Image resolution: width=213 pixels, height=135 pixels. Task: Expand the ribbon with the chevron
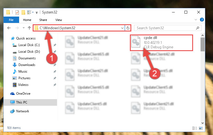pos(196,20)
